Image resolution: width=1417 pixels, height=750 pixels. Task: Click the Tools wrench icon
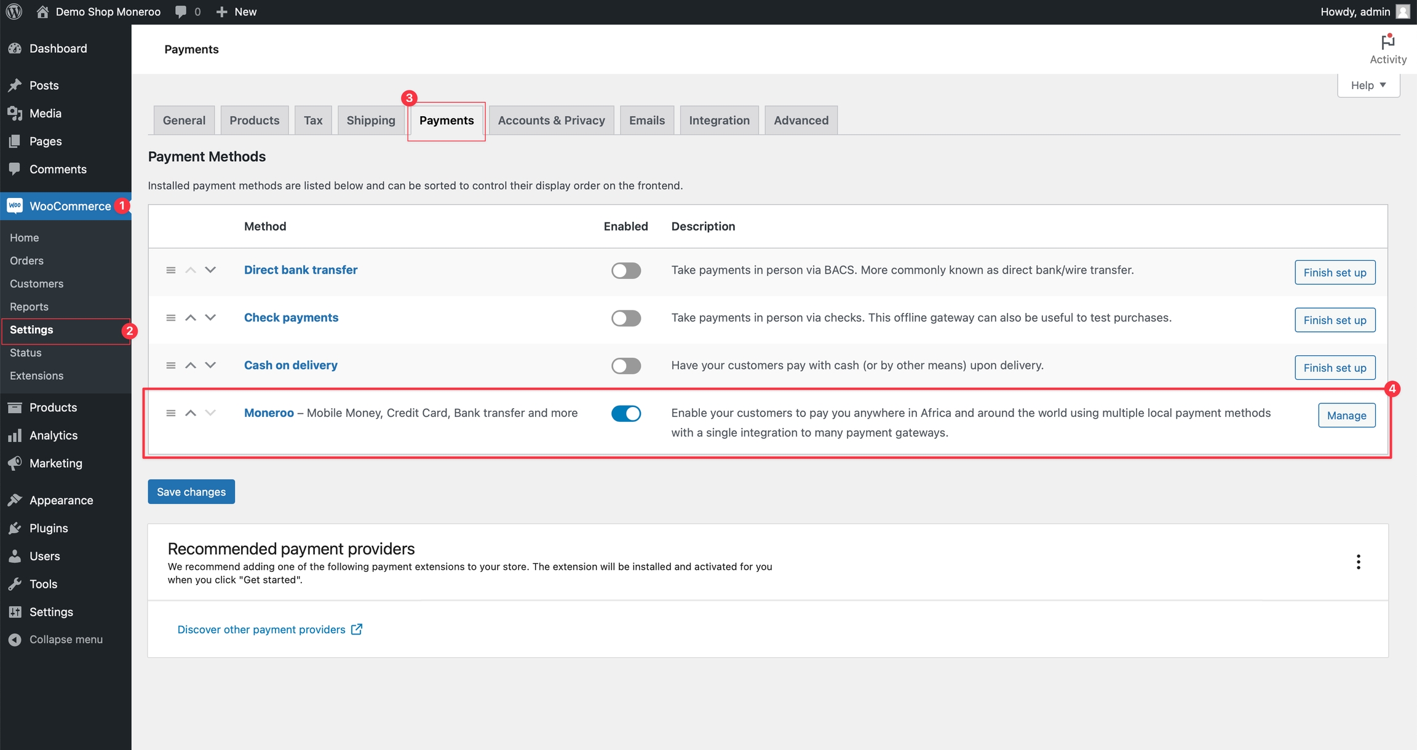pyautogui.click(x=15, y=584)
